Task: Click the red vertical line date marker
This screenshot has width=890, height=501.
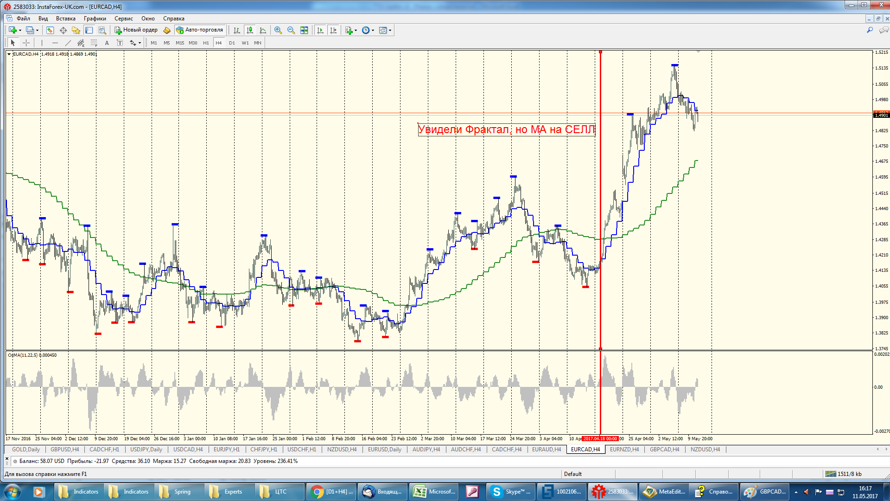Action: coord(600,438)
